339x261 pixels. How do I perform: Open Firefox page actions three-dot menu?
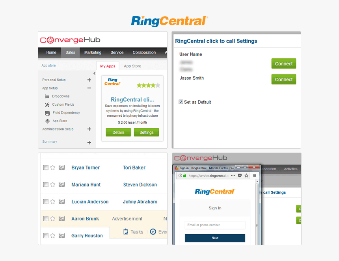(233, 175)
